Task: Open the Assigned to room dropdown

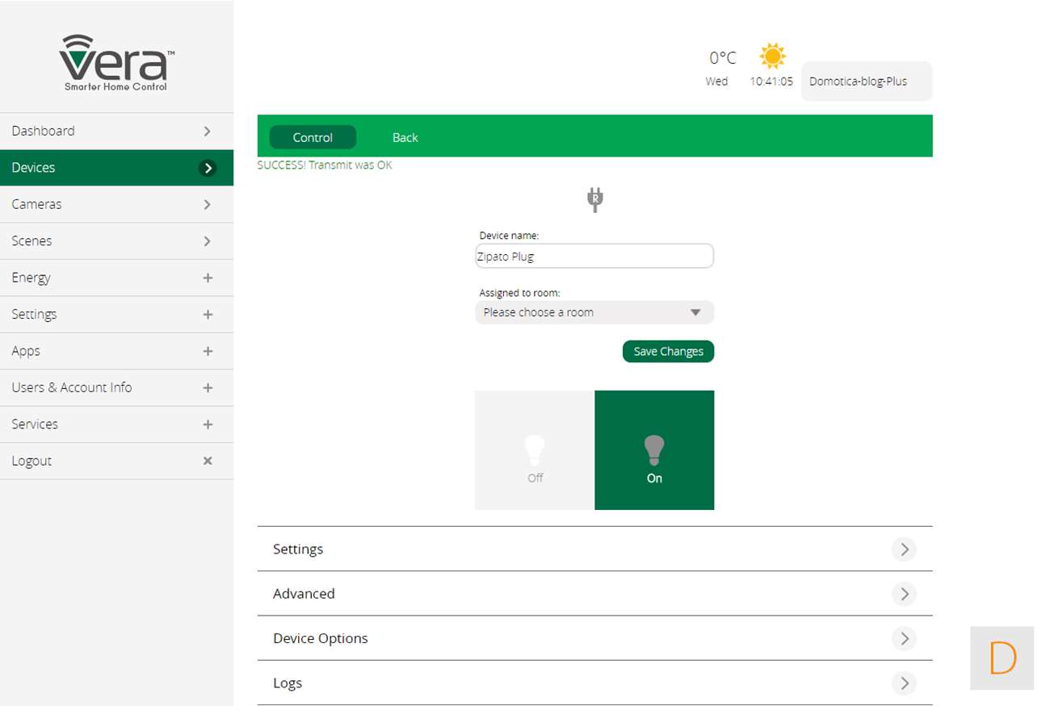Action: click(594, 312)
